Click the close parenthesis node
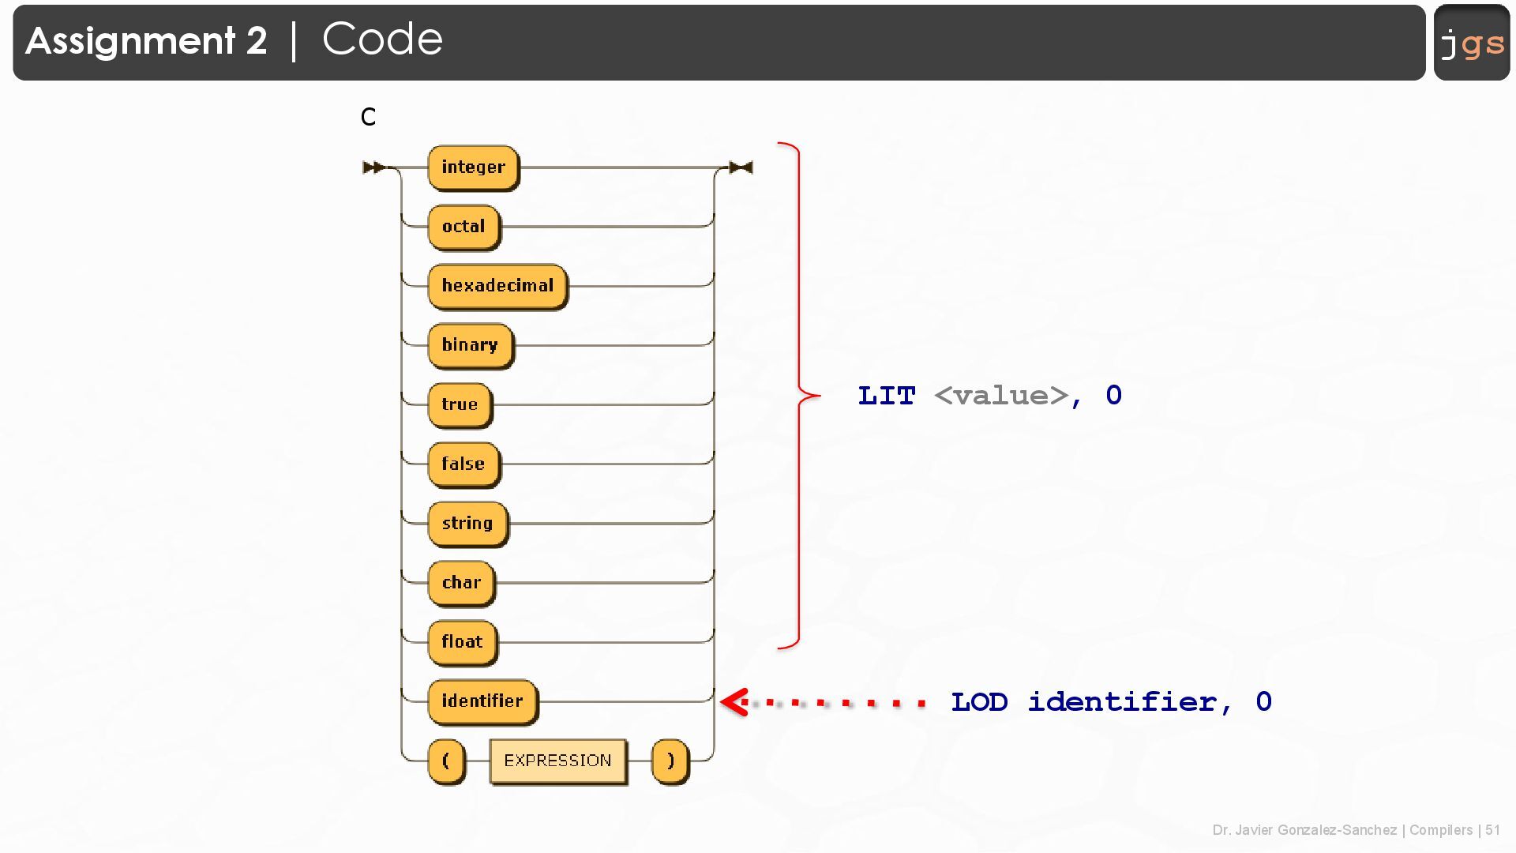Image resolution: width=1516 pixels, height=853 pixels. tap(670, 761)
